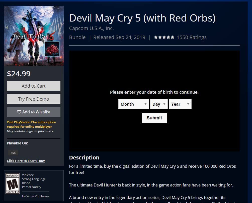Open the Year birth date dropdown
This screenshot has height=203, width=252.
pyautogui.click(x=180, y=104)
